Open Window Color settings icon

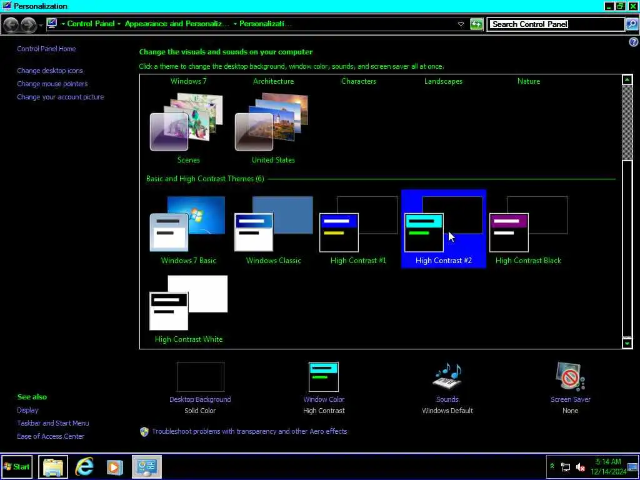point(324,377)
